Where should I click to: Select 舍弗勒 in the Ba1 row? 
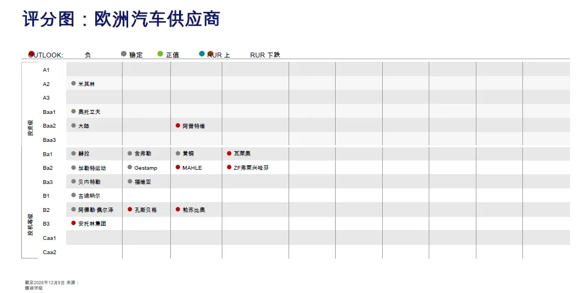tap(142, 154)
